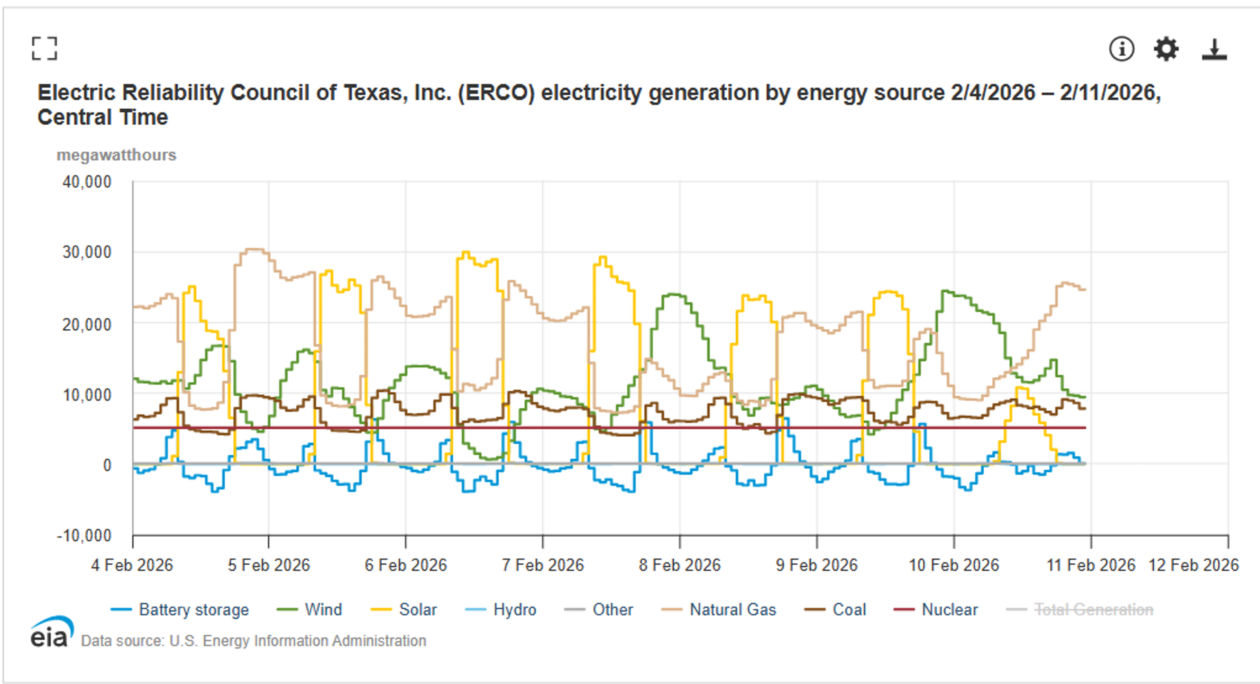This screenshot has width=1260, height=684.
Task: Toggle Natural Gas legend entry
Action: (x=732, y=610)
